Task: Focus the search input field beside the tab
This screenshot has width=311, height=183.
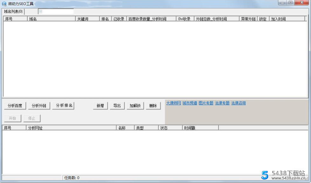Action: pyautogui.click(x=56, y=11)
